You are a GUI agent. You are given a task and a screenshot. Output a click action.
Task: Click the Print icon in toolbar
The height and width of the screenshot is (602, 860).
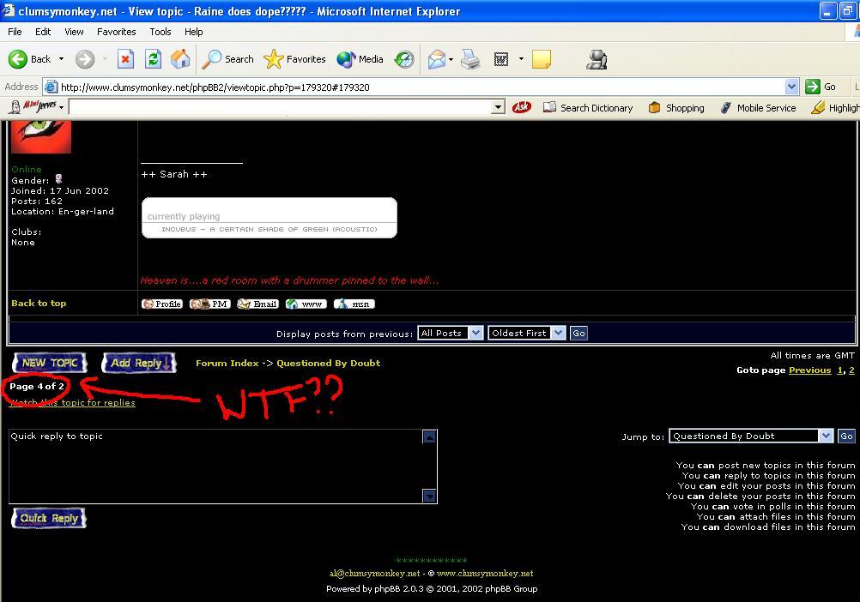coord(470,59)
